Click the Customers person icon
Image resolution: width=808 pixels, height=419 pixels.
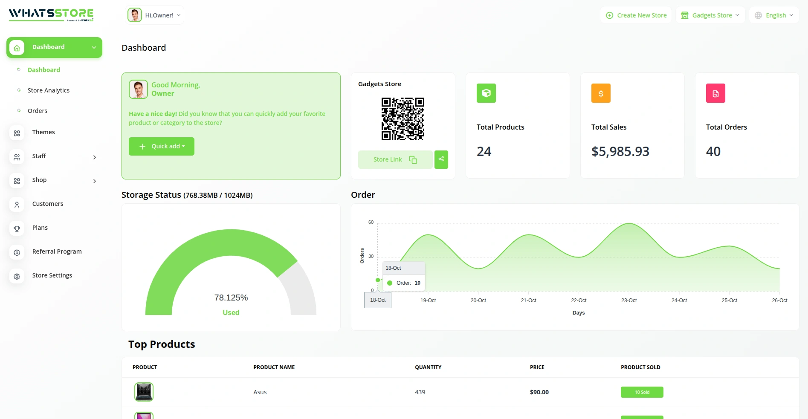[17, 205]
